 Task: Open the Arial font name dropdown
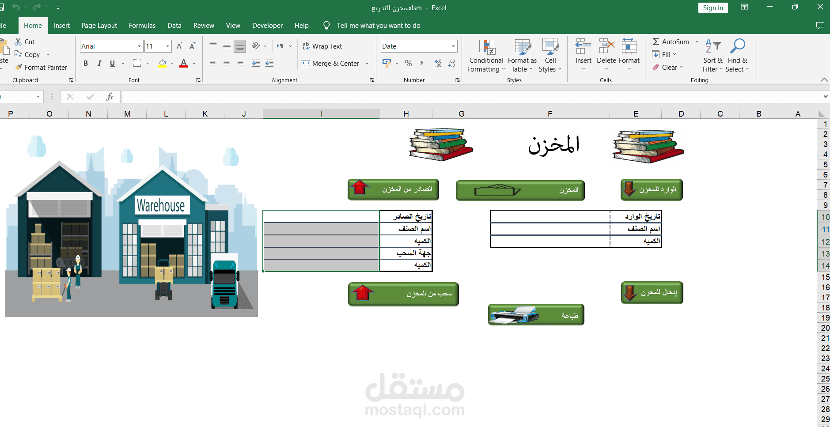pos(140,46)
